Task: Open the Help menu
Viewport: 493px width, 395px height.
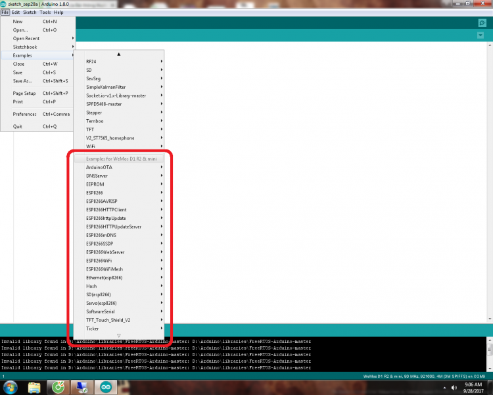Action: (x=59, y=13)
